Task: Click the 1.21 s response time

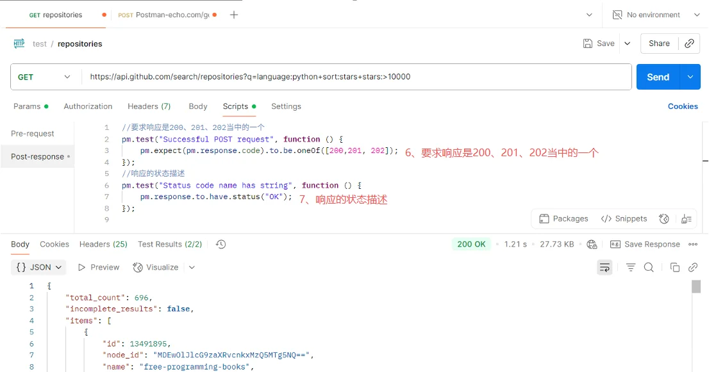Action: coord(515,244)
